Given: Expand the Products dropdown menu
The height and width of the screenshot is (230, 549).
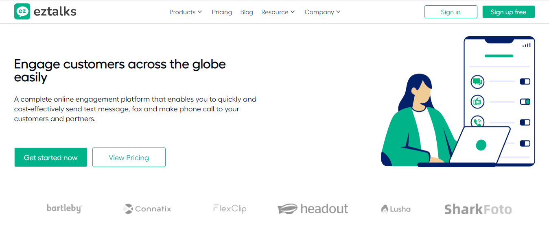Looking at the screenshot, I should (x=186, y=12).
